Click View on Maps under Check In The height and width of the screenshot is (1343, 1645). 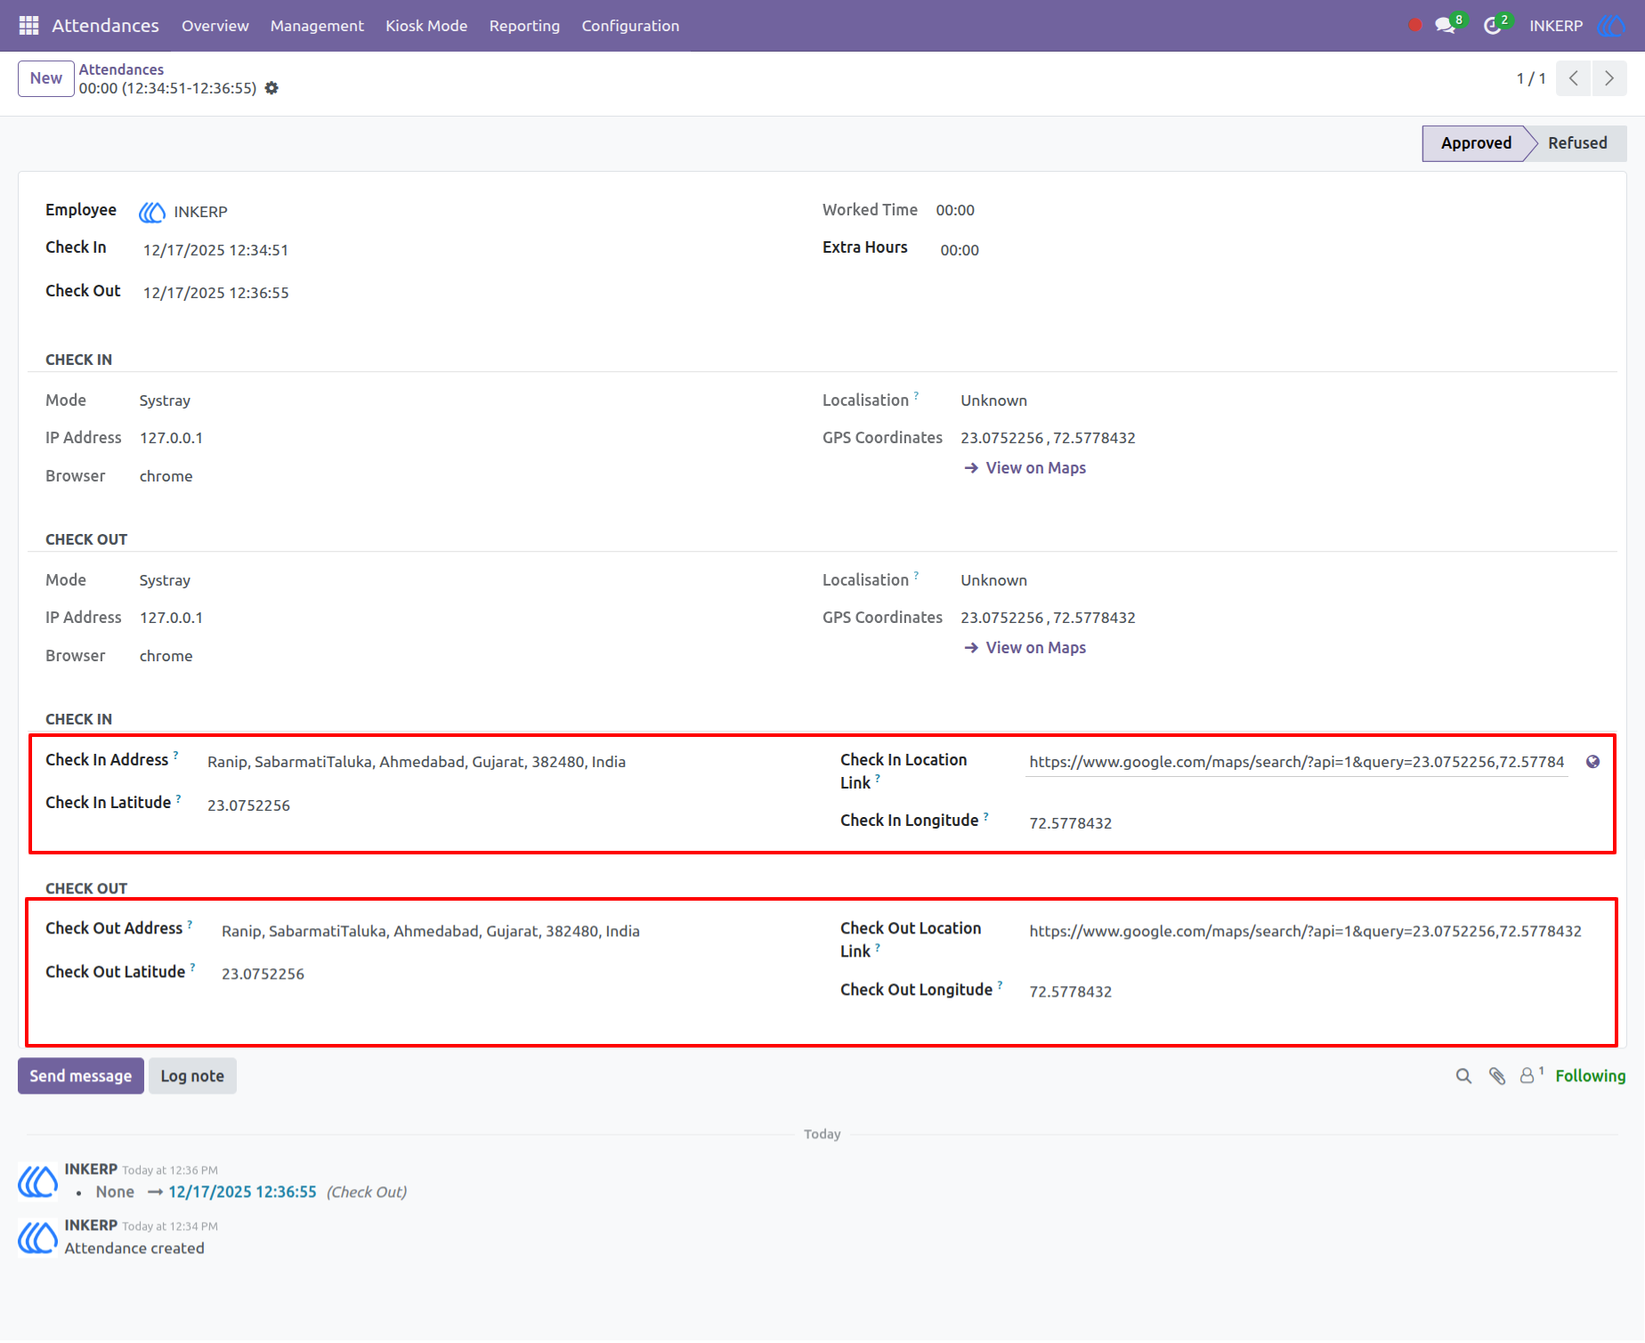[1025, 468]
